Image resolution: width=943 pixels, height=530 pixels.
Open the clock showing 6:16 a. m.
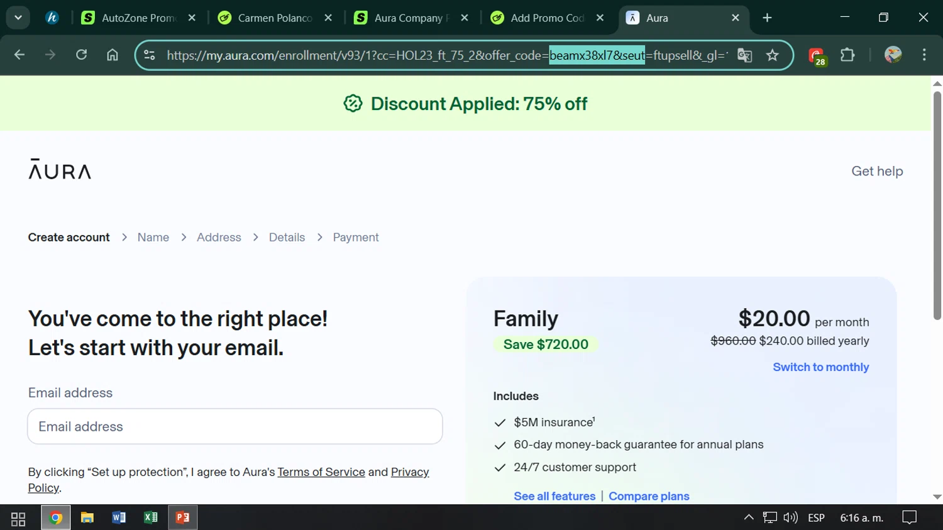[862, 518]
